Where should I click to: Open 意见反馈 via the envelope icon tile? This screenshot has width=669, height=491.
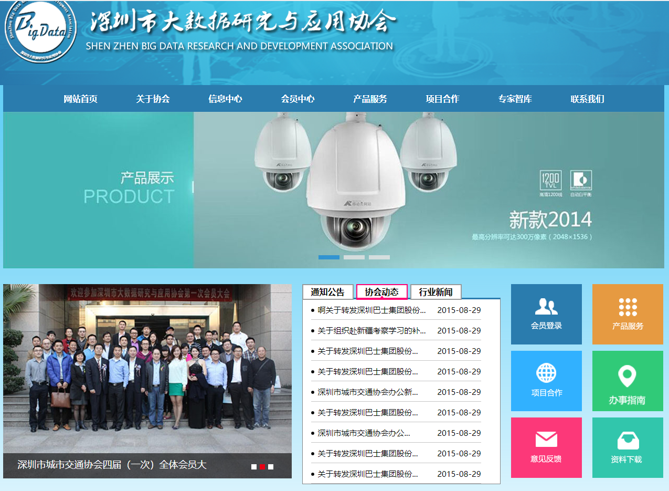pos(546,447)
